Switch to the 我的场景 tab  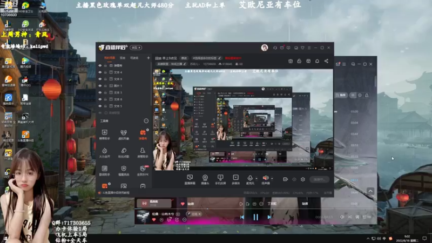(110, 58)
